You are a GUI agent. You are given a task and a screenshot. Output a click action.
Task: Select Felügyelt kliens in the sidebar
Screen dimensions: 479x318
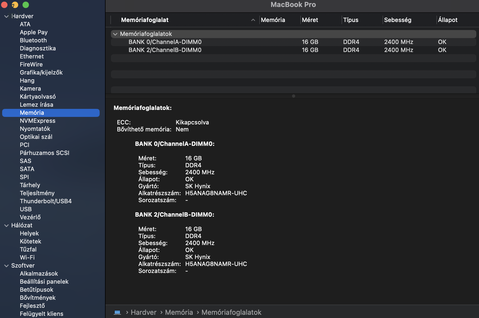coord(42,314)
